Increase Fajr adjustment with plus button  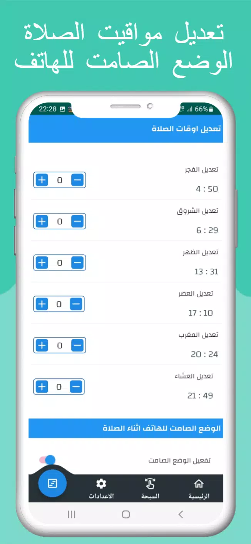(42, 180)
